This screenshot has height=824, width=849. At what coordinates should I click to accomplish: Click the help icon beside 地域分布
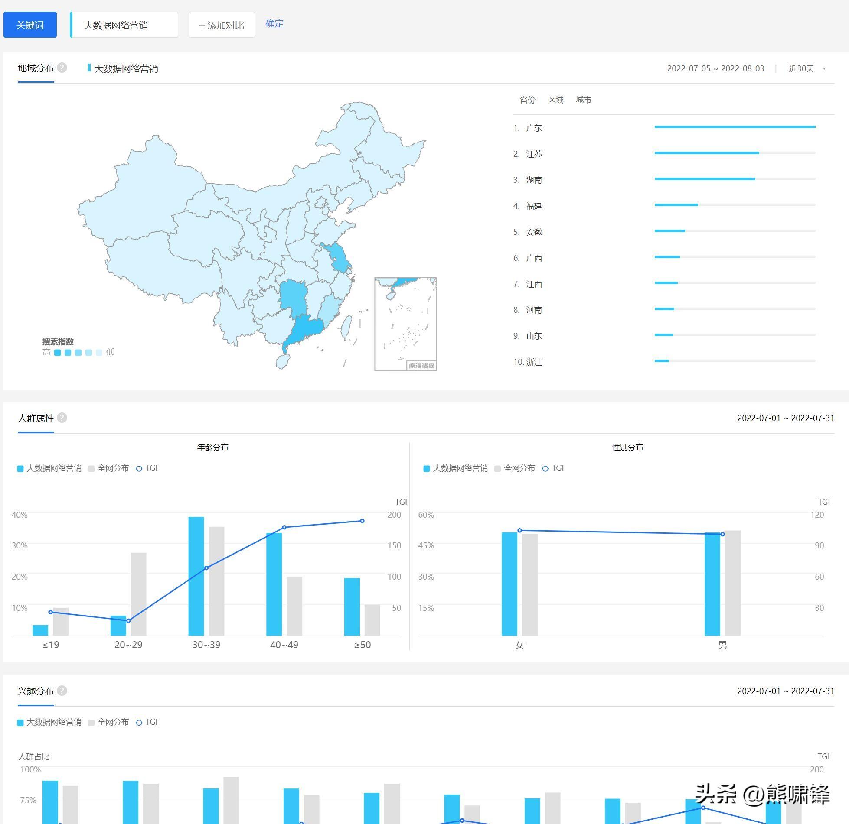62,68
